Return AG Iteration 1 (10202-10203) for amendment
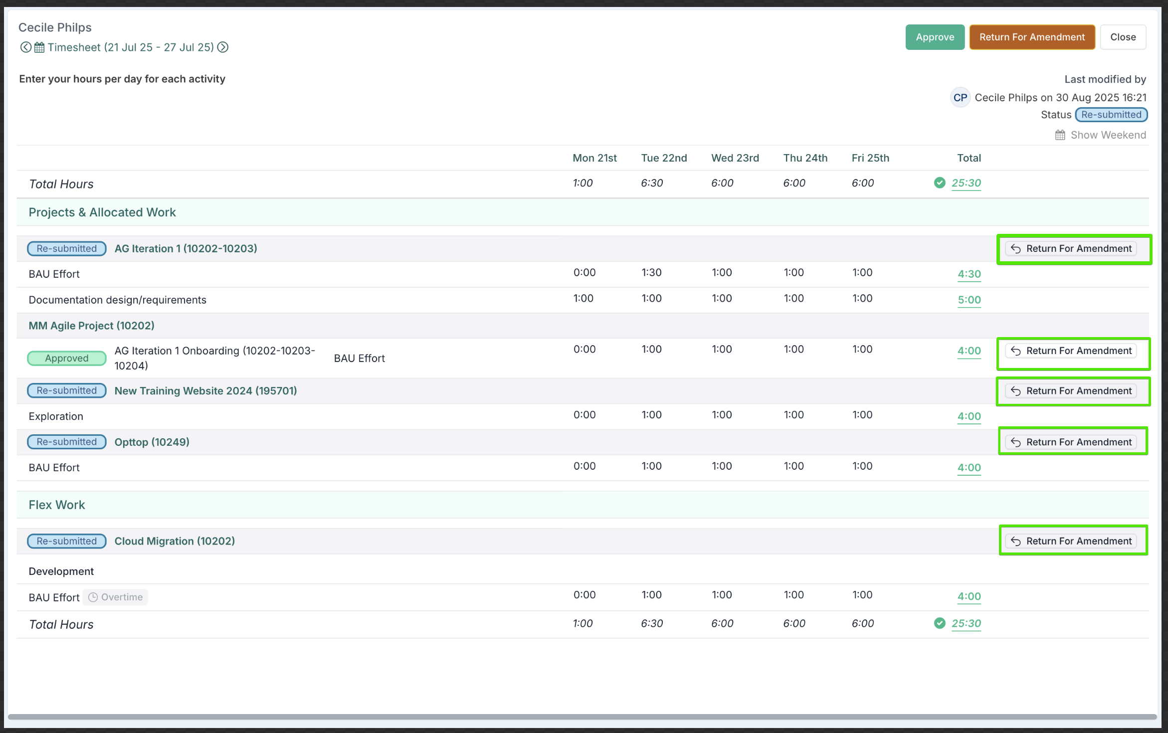 pyautogui.click(x=1071, y=249)
